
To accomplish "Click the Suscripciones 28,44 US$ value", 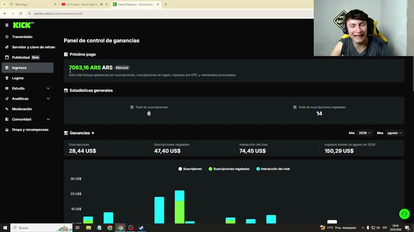I will tap(82, 151).
